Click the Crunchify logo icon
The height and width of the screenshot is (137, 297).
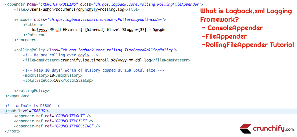(245, 129)
